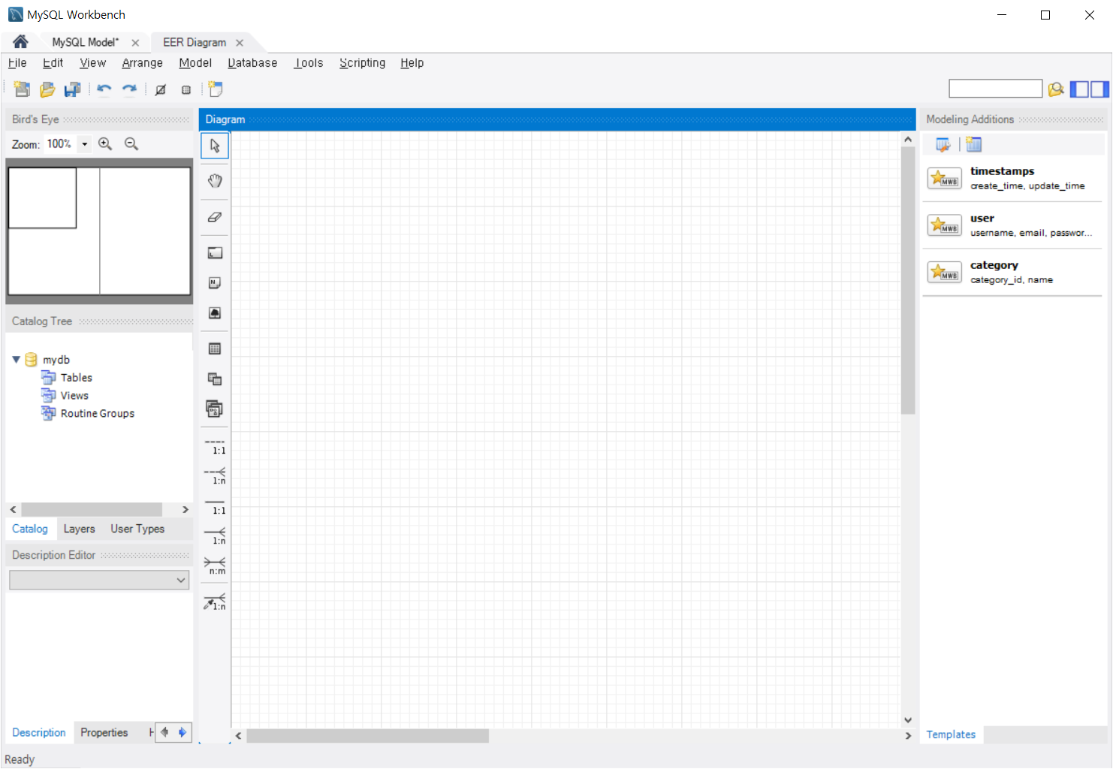Select non-identifying 1:1 relationship tool

point(215,447)
